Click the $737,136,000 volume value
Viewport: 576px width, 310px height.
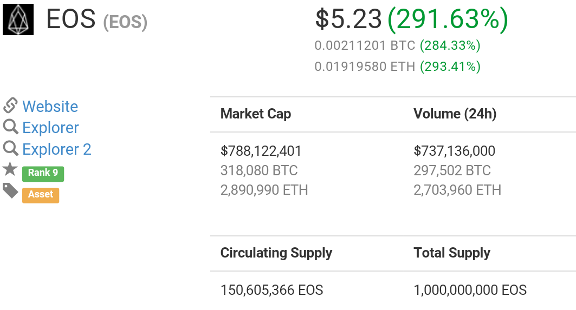tap(455, 151)
